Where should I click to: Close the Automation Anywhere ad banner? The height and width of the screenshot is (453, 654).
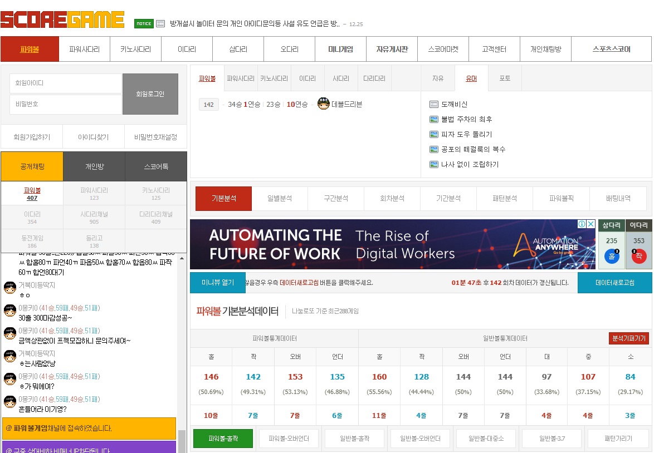(x=590, y=223)
